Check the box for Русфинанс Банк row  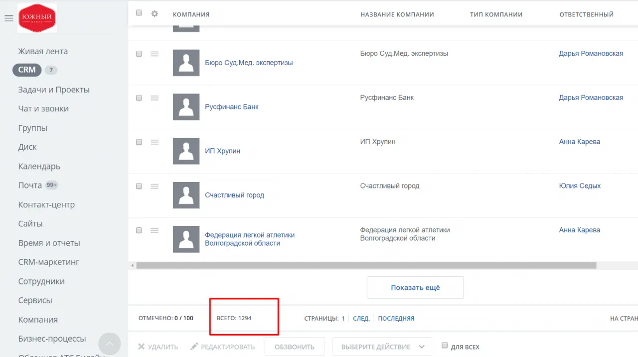(x=139, y=98)
